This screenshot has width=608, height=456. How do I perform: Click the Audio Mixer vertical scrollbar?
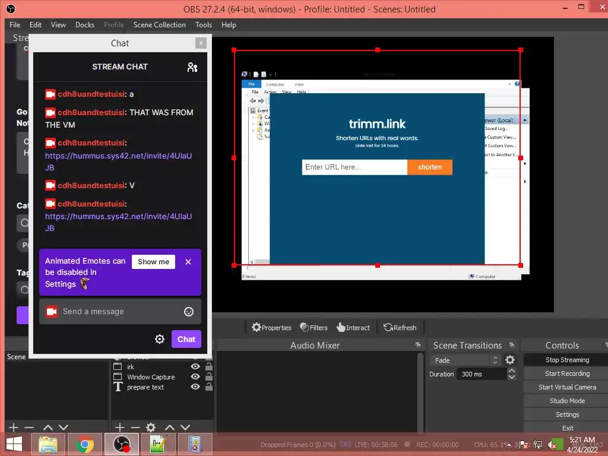click(420, 392)
